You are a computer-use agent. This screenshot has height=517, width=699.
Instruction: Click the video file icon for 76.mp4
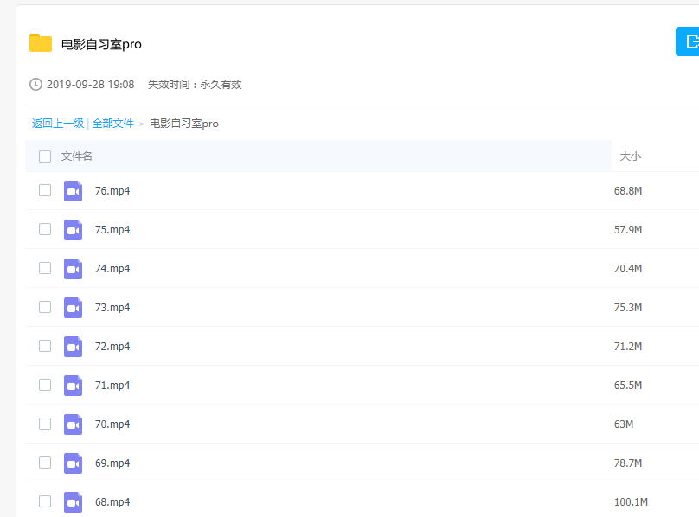click(74, 191)
